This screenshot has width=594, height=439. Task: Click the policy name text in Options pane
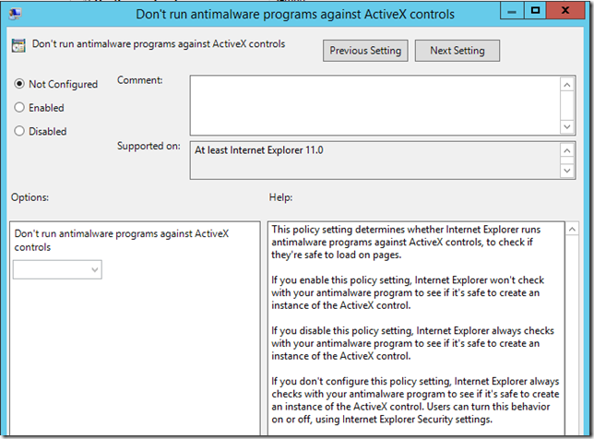[x=121, y=240]
